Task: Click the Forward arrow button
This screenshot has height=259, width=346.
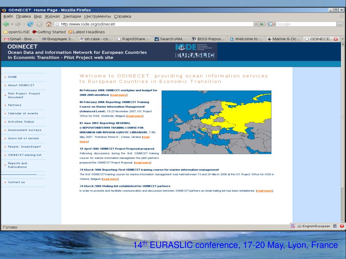Action: coord(18,24)
